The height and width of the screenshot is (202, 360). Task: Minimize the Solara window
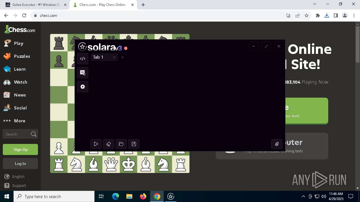tap(254, 46)
